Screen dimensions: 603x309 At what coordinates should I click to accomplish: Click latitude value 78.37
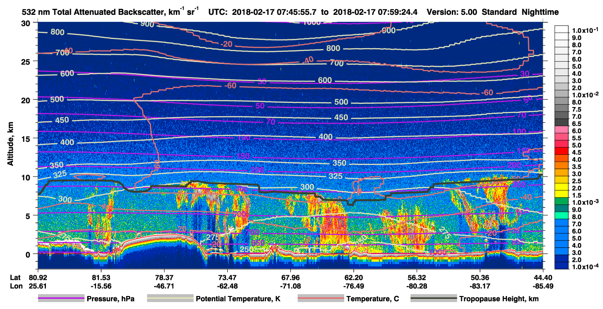click(x=164, y=277)
